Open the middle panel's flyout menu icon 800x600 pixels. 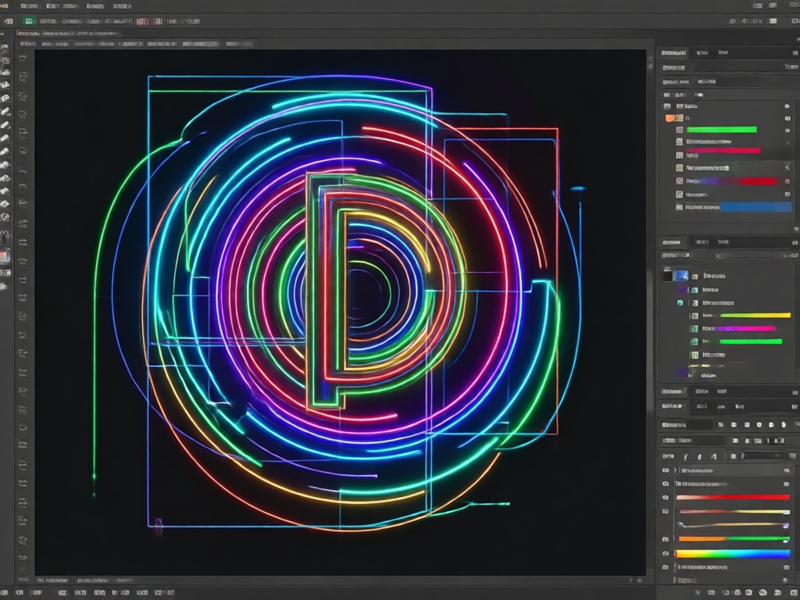click(x=795, y=242)
